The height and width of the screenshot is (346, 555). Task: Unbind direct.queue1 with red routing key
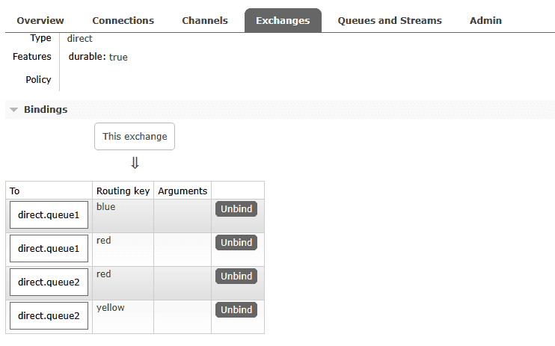point(236,243)
